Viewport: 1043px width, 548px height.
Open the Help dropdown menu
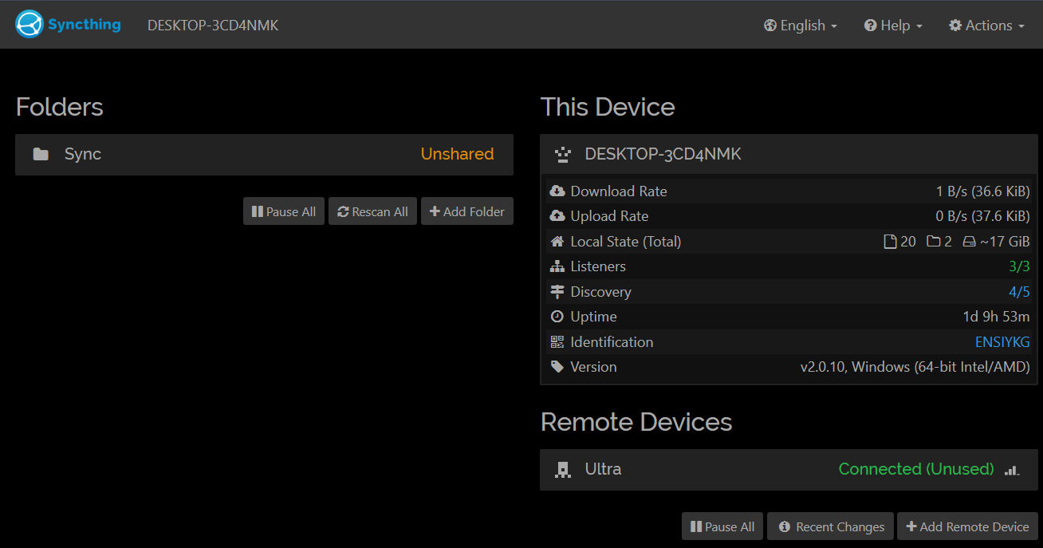point(893,26)
